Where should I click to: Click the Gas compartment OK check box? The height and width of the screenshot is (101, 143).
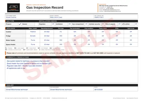point(86,24)
